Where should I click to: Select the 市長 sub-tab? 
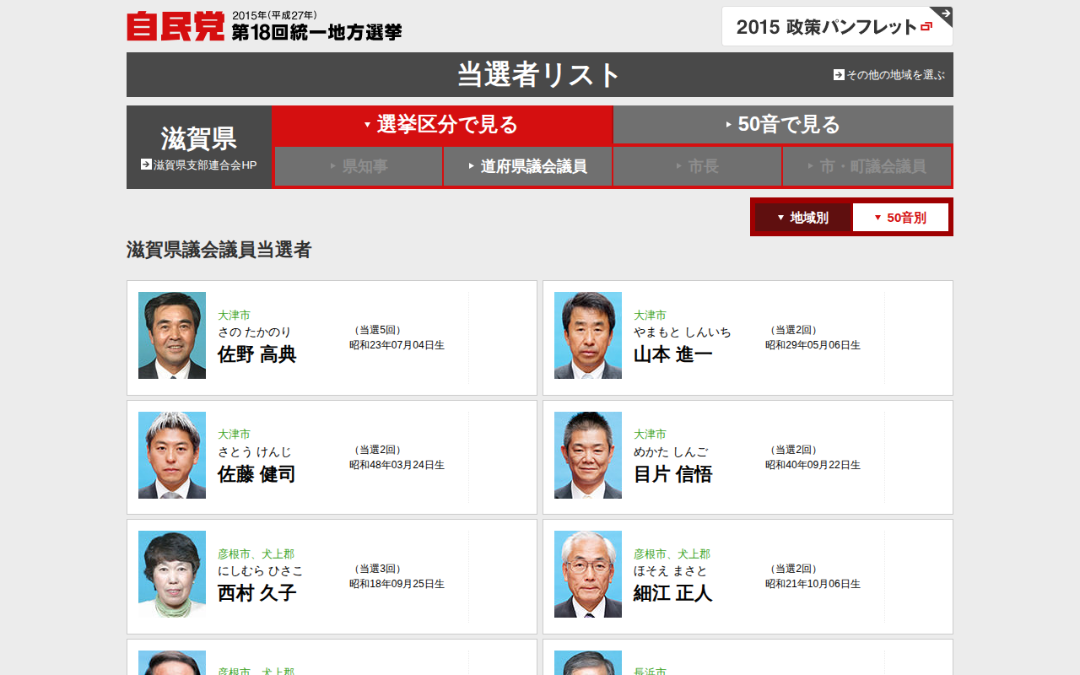(x=697, y=166)
